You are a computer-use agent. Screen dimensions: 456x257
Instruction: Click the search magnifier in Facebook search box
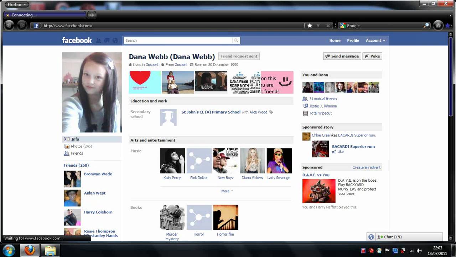[x=236, y=40]
